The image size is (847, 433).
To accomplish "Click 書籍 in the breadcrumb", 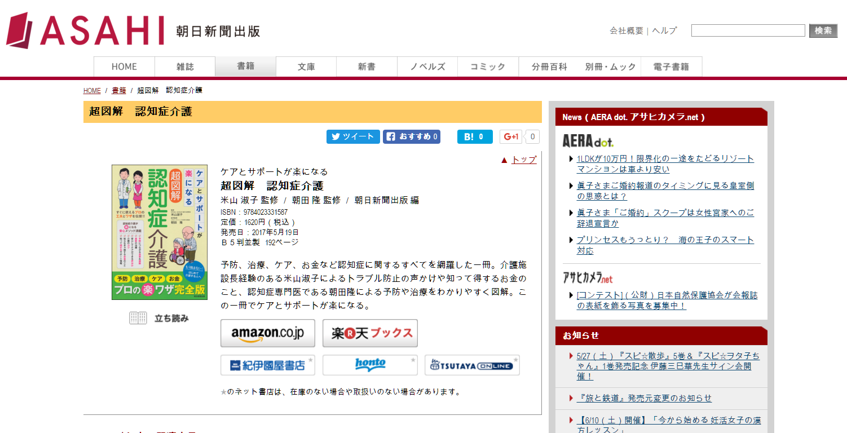I will (x=119, y=91).
